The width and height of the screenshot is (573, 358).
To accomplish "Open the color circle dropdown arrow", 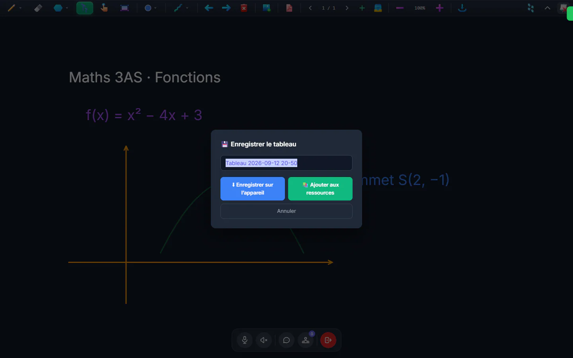I will 155,8.
